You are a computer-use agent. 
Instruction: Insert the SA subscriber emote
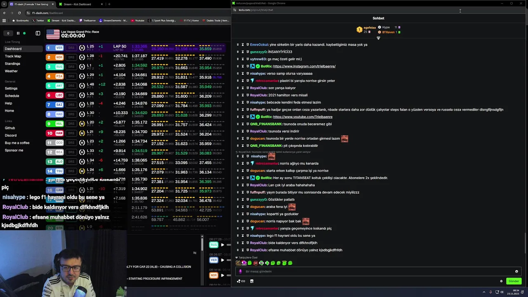(x=238, y=263)
